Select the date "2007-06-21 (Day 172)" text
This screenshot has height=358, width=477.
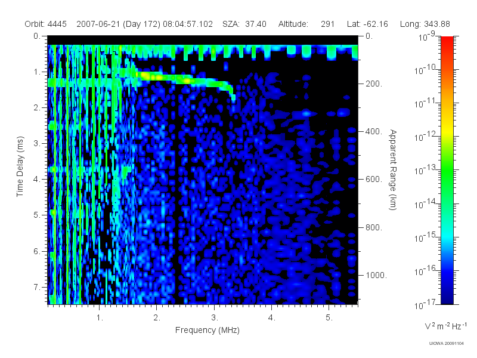tap(118, 24)
